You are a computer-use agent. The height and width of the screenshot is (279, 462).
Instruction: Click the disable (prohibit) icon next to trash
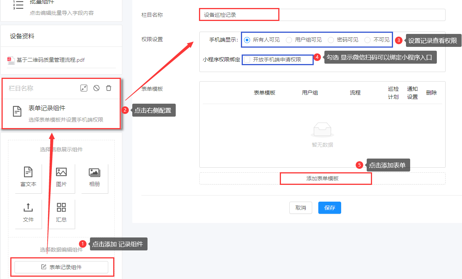coord(96,88)
